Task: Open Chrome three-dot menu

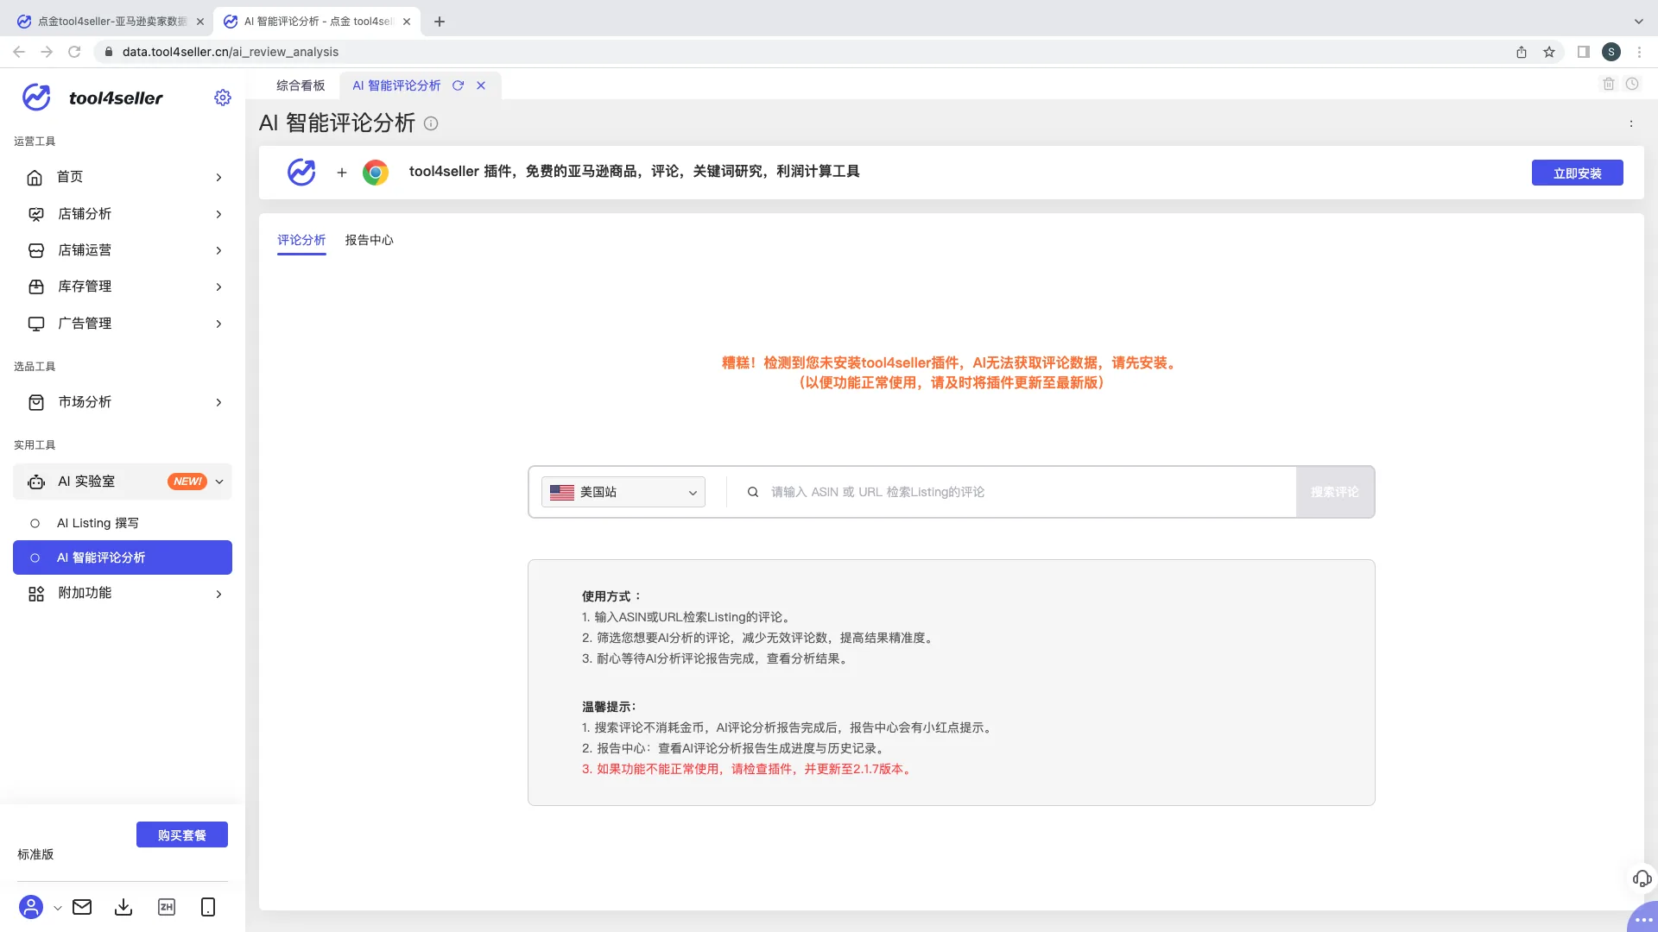Action: [1639, 52]
